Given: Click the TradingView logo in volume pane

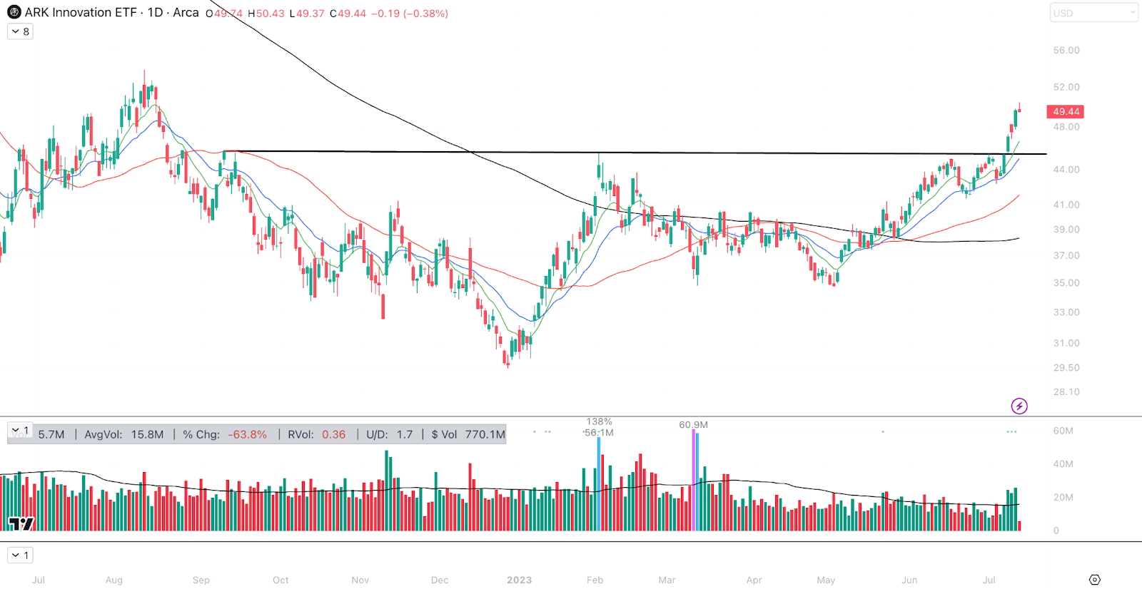Looking at the screenshot, I should coord(21,524).
